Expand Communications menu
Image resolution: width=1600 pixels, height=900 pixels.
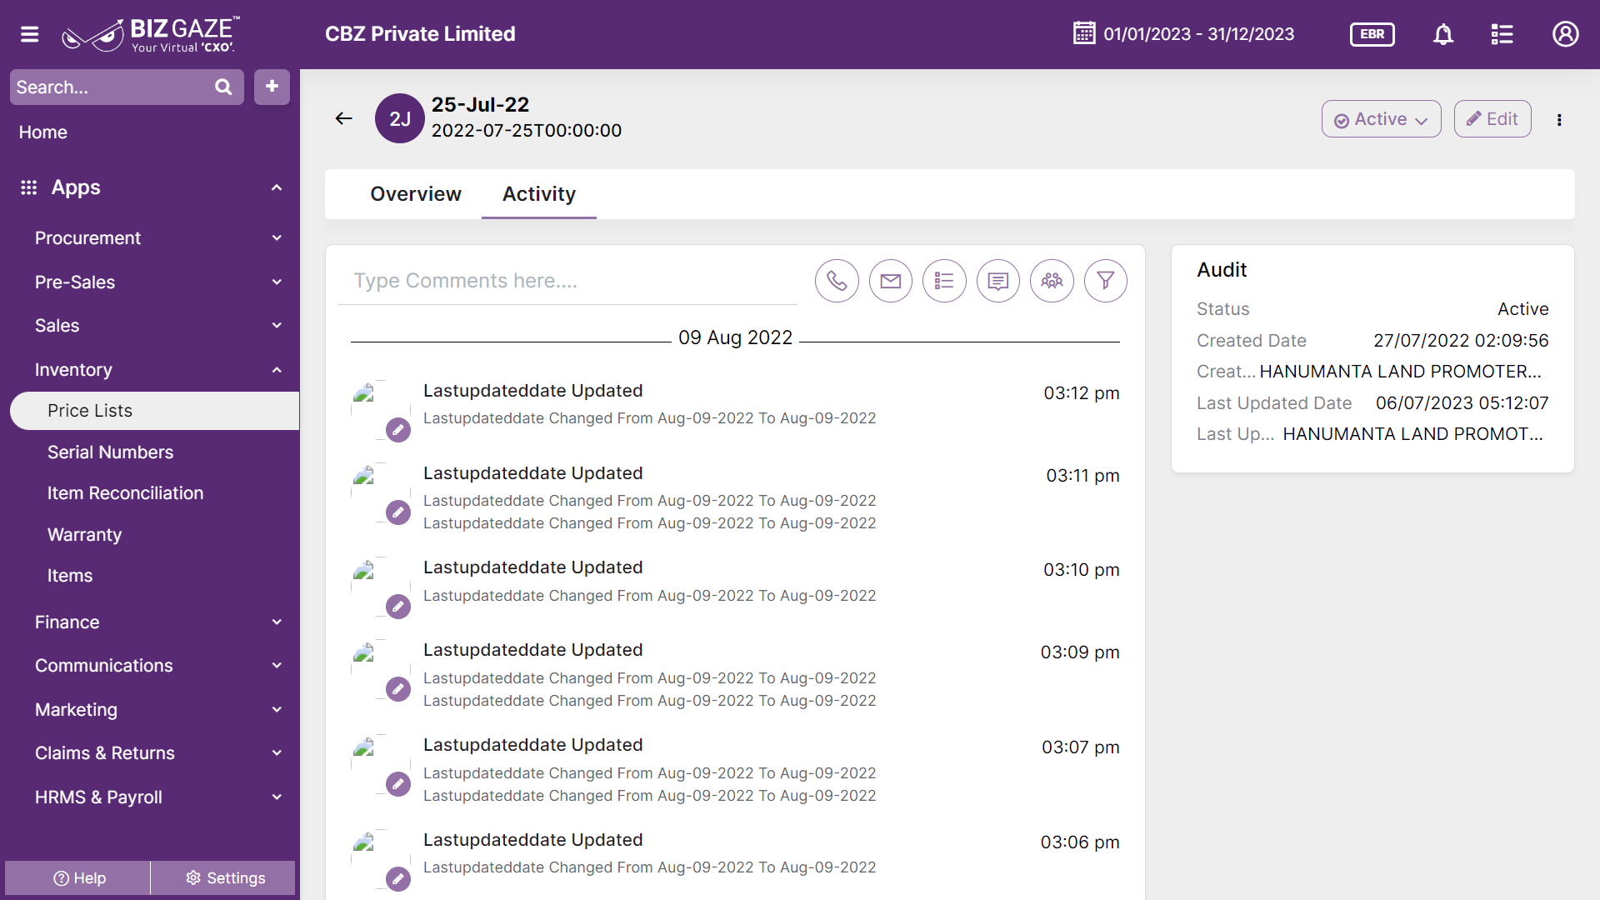[277, 666]
